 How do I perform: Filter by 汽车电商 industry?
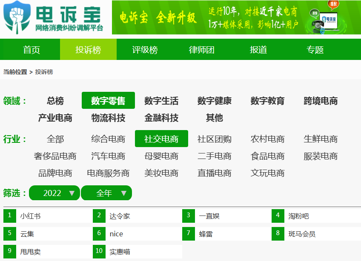108,156
